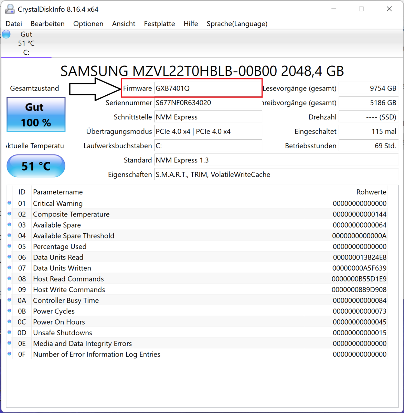Click the Gesamtzustand label
404x413 pixels.
pyautogui.click(x=34, y=88)
